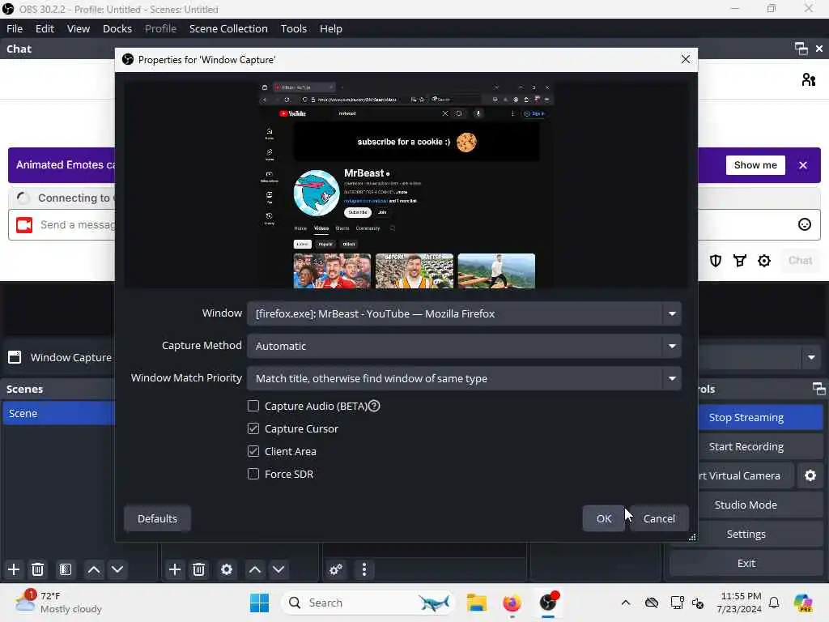The height and width of the screenshot is (622, 829).
Task: Open audio mixer advanced properties gears icon
Action: click(x=336, y=569)
